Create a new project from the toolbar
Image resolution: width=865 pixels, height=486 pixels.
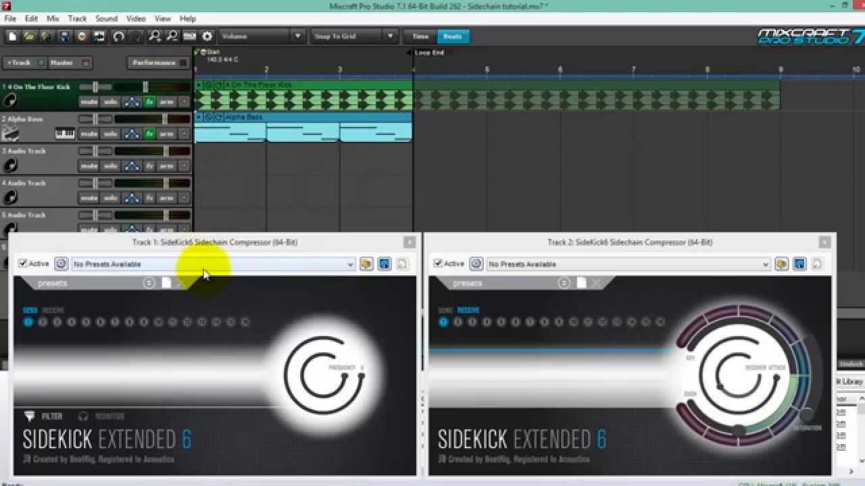tap(11, 36)
